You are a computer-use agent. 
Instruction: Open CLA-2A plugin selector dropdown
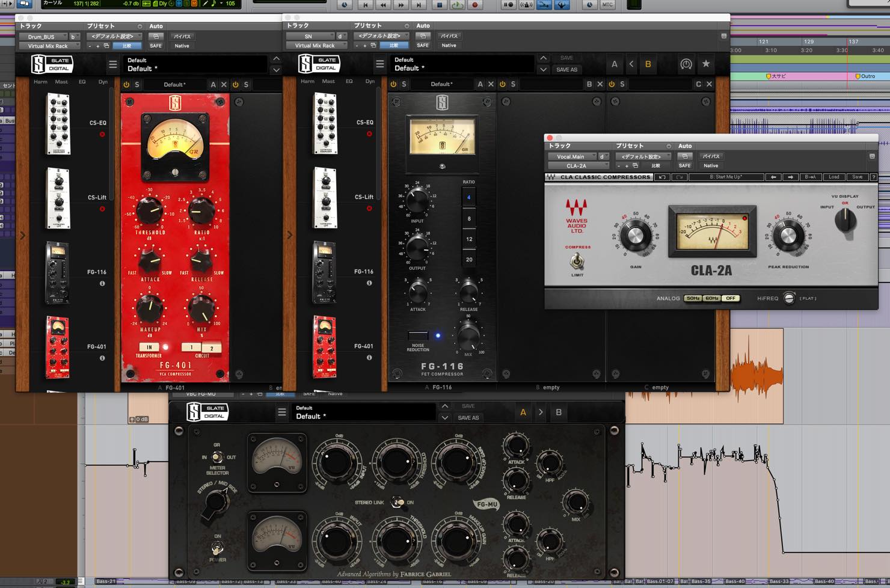(x=578, y=165)
